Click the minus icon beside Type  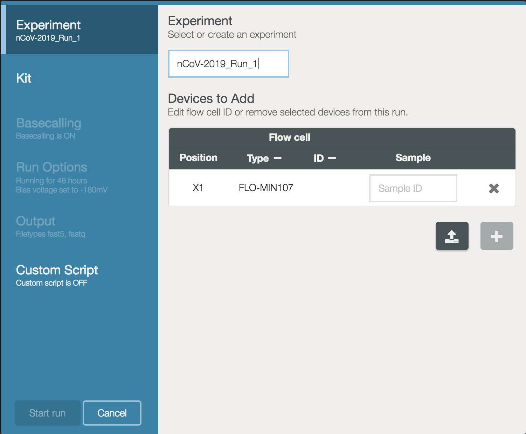(278, 158)
